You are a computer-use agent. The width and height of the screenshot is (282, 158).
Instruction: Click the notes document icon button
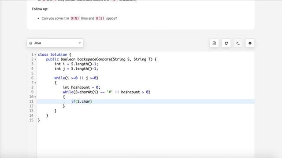214,43
